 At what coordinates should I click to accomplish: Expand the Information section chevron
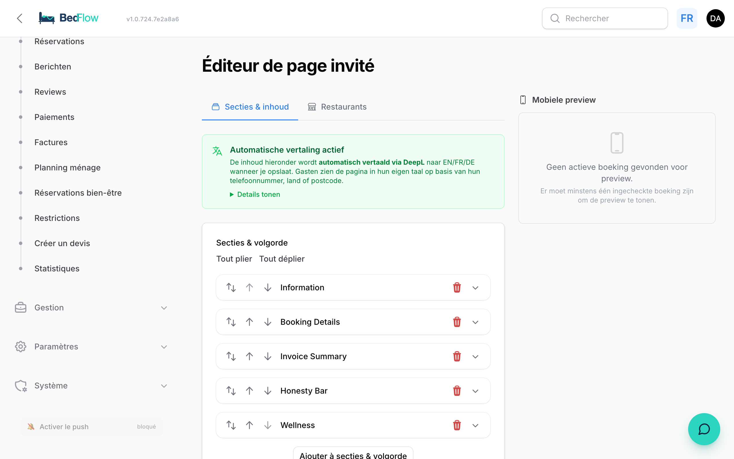coord(475,288)
